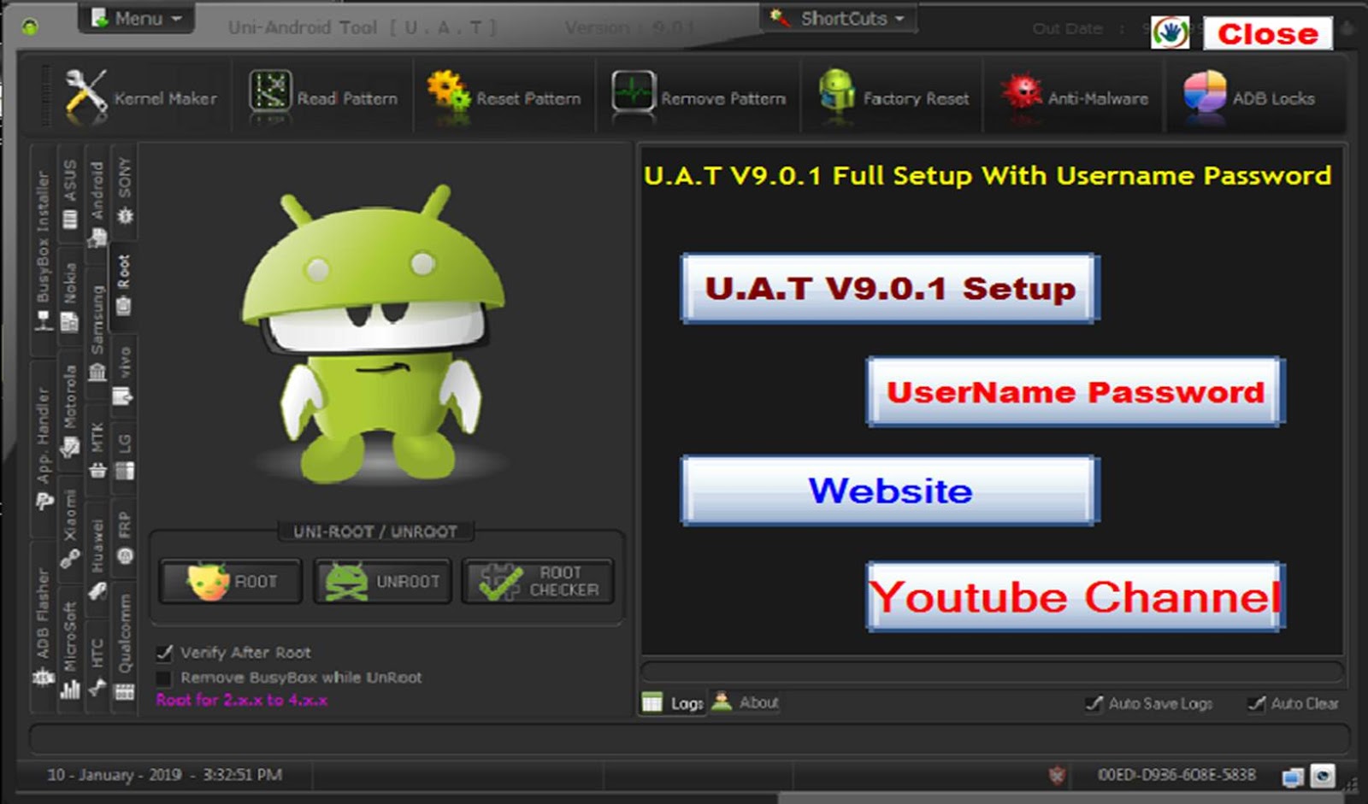Image resolution: width=1368 pixels, height=804 pixels.
Task: Click the UserName Password button
Action: click(1076, 392)
